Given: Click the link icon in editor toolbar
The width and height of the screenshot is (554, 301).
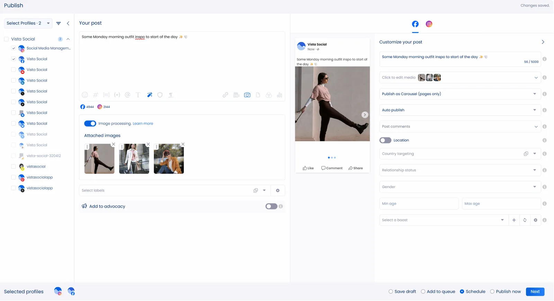Looking at the screenshot, I should point(225,95).
